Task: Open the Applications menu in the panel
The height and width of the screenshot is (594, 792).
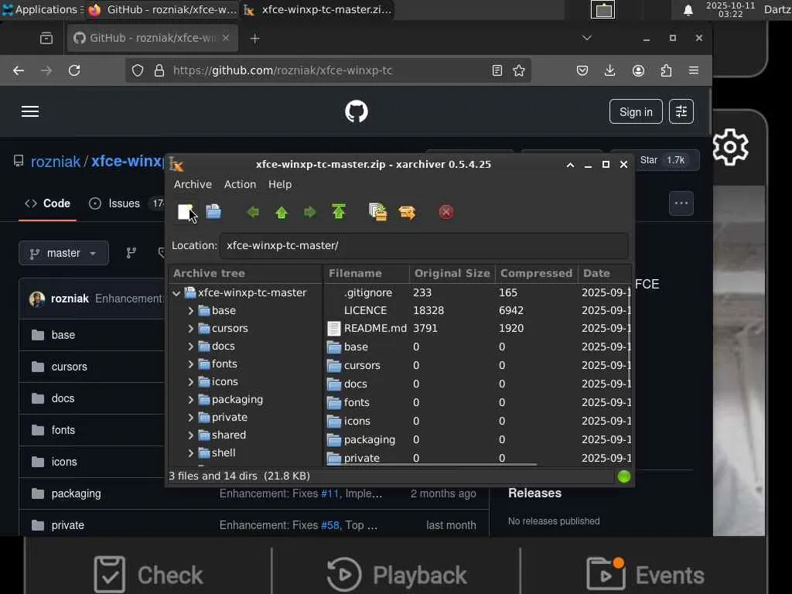Action: (42, 9)
